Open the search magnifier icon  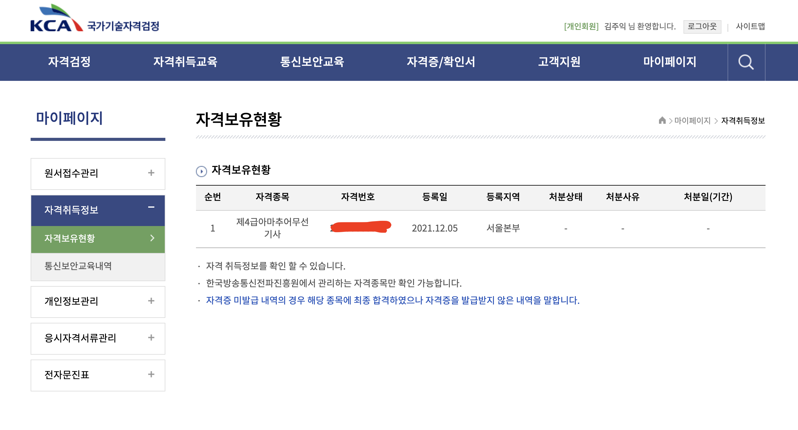pos(746,62)
